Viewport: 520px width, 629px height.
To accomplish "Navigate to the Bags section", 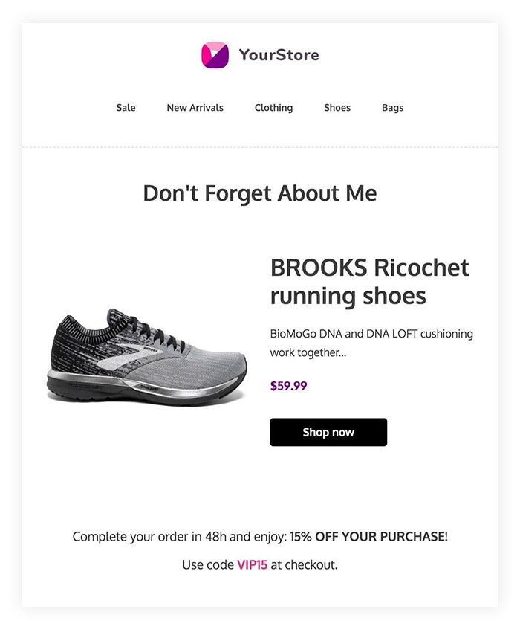I will [x=392, y=108].
